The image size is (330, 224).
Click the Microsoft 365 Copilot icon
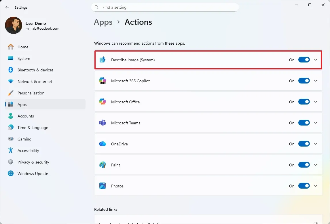(x=103, y=81)
